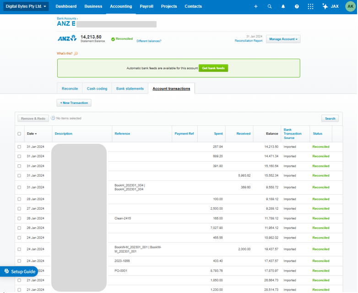Switch to the Cash coding tab

click(x=97, y=89)
